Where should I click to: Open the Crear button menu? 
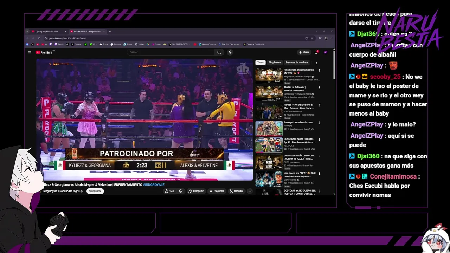[x=304, y=52]
